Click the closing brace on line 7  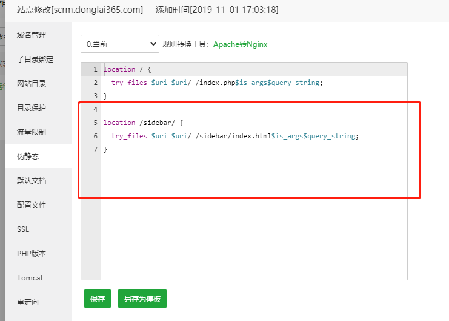[x=105, y=149]
